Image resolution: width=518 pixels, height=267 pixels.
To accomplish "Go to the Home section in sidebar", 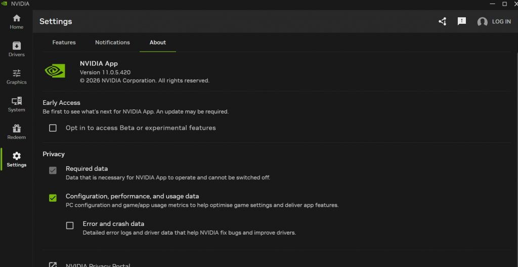I will pos(16,22).
